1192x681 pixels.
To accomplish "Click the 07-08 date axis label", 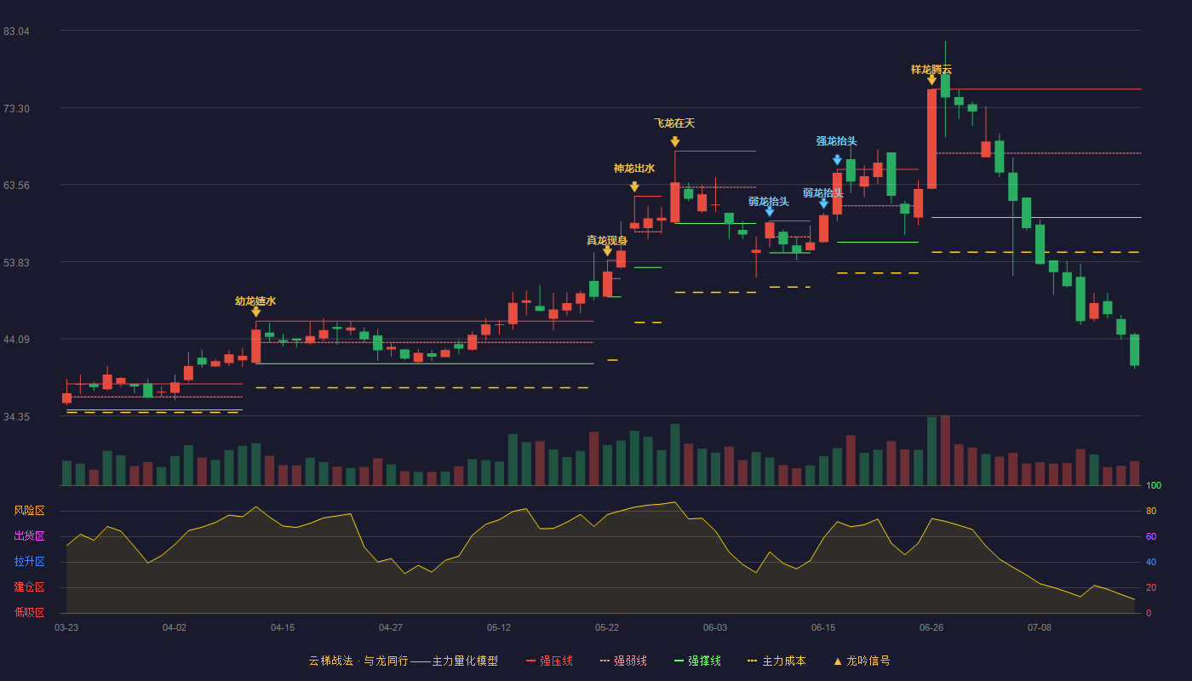I will (x=1040, y=627).
